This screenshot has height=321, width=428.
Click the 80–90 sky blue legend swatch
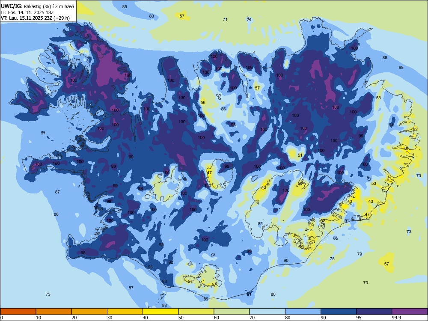tap(303, 312)
